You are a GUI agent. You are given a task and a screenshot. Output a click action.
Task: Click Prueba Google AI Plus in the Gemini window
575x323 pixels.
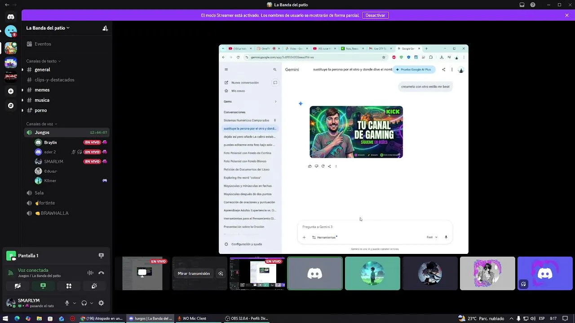(x=414, y=70)
